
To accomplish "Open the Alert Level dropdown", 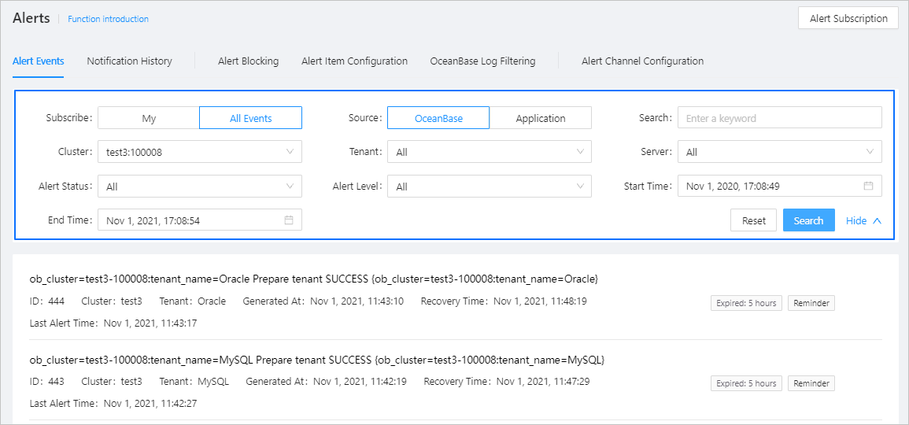I will [x=490, y=186].
